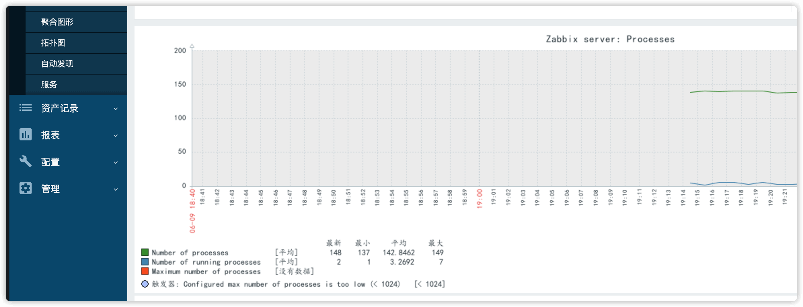This screenshot has width=803, height=307.
Task: Click the 最大 column header
Action: coord(436,243)
